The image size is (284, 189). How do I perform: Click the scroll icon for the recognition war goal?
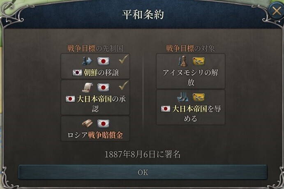(88, 88)
